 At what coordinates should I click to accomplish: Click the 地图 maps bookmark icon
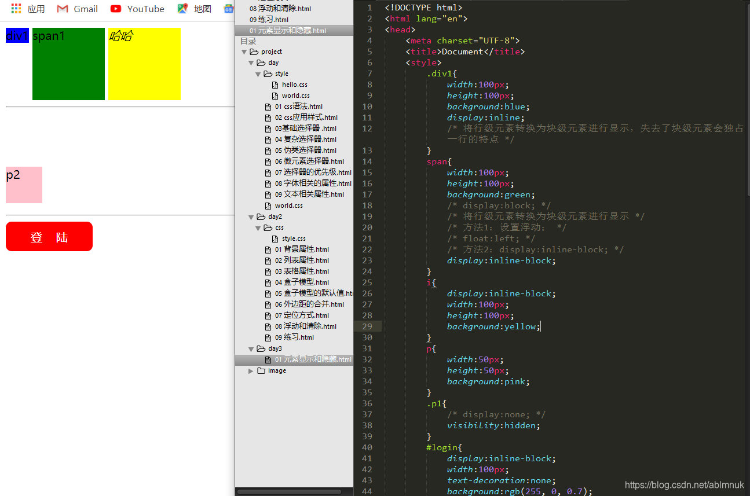point(182,9)
